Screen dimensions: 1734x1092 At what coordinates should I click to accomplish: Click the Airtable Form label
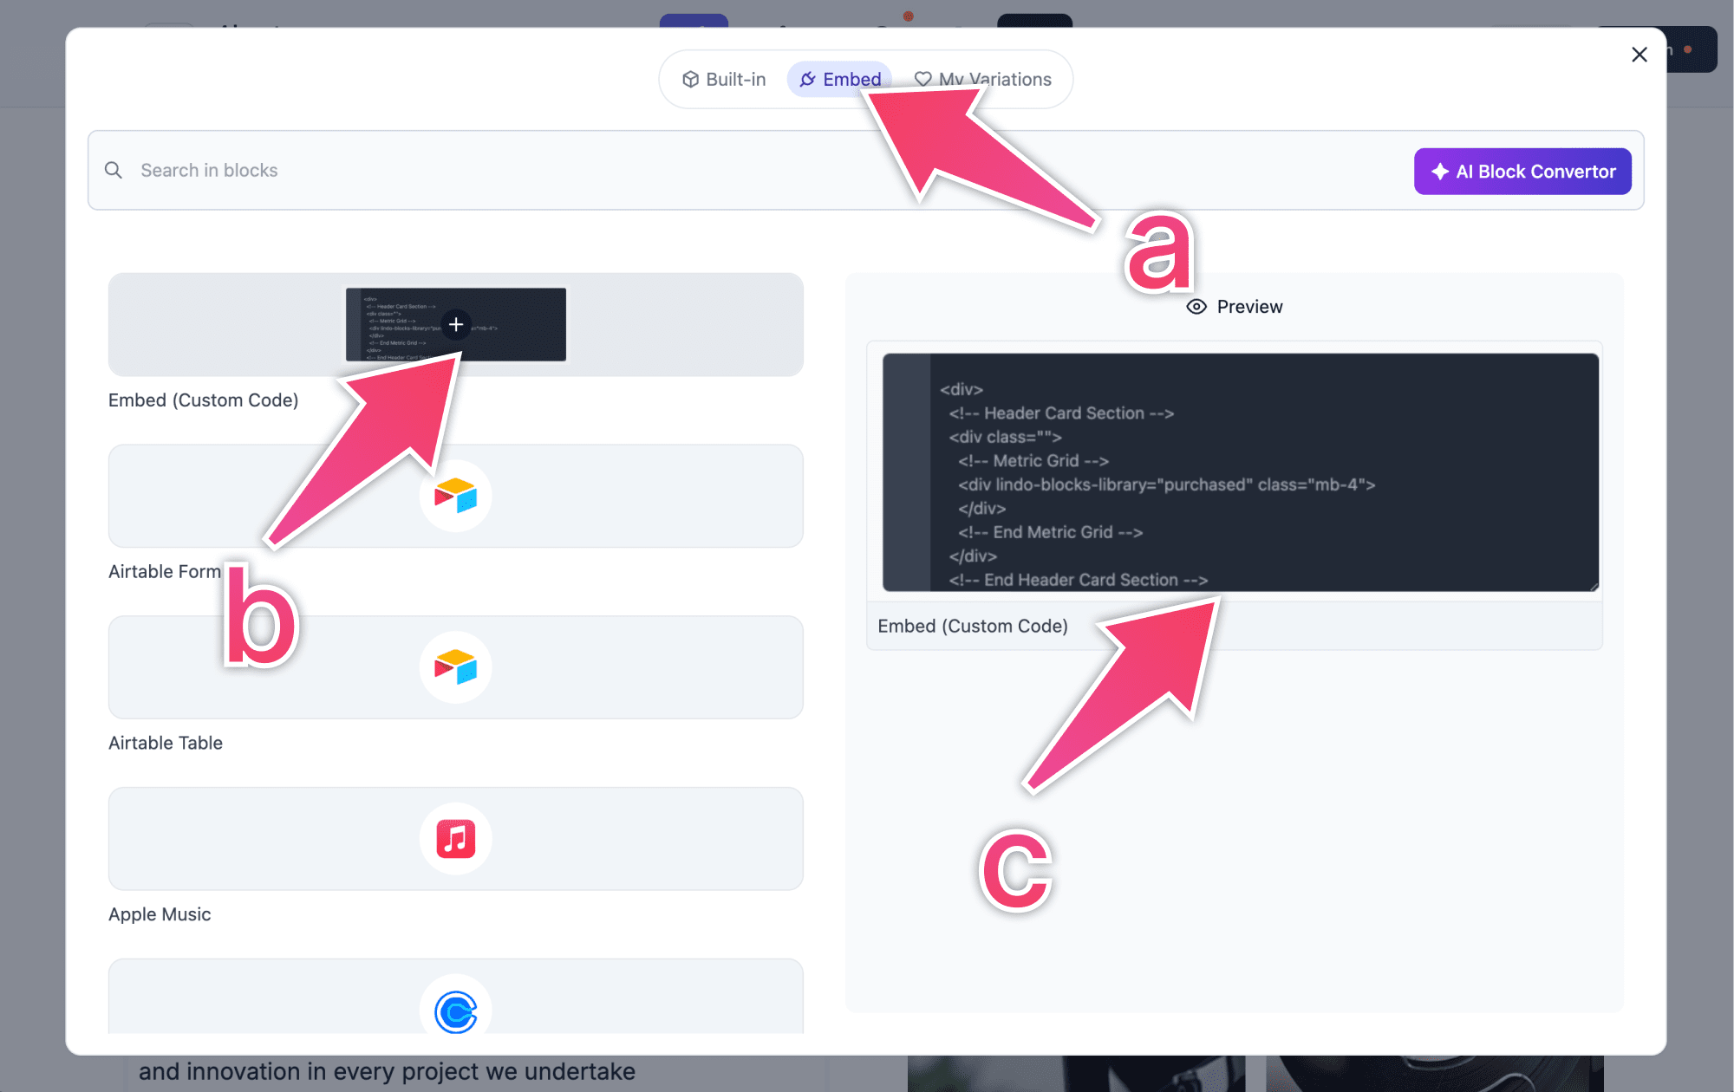coord(165,572)
